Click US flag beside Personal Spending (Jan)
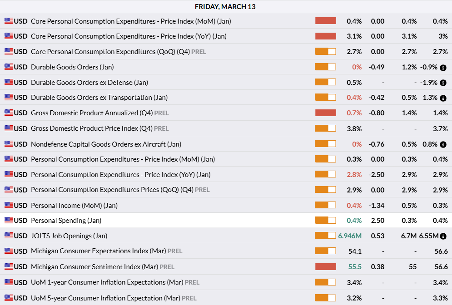Image resolution: width=452 pixels, height=305 pixels. click(9, 220)
